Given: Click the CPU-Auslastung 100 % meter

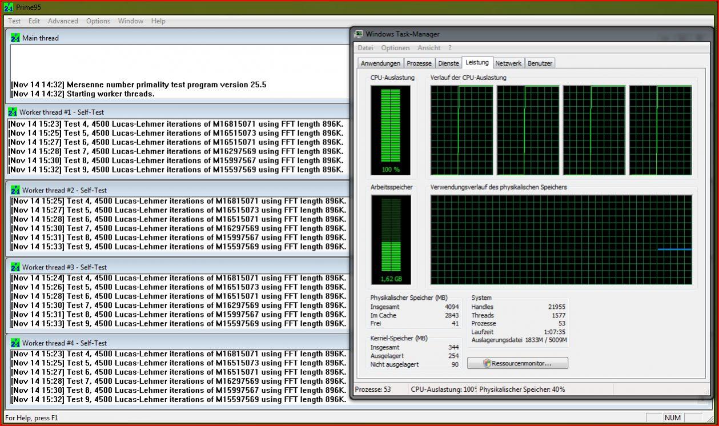Looking at the screenshot, I should point(390,130).
